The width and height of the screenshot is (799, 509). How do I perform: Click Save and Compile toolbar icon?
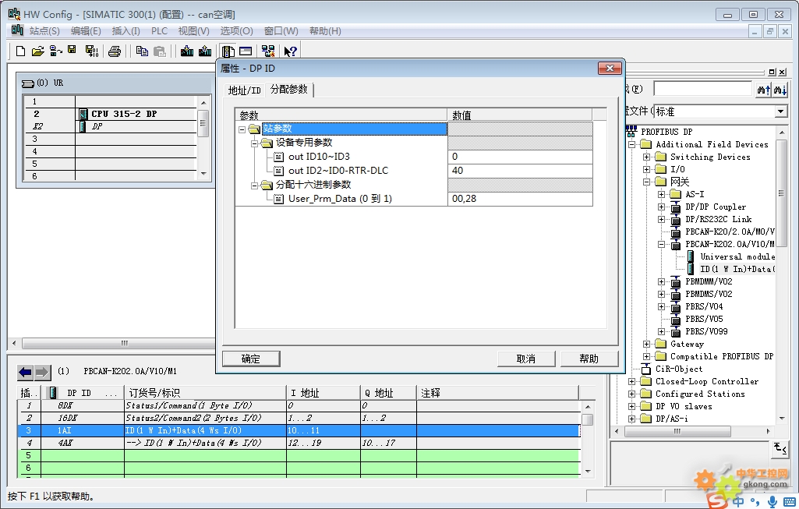pos(92,51)
